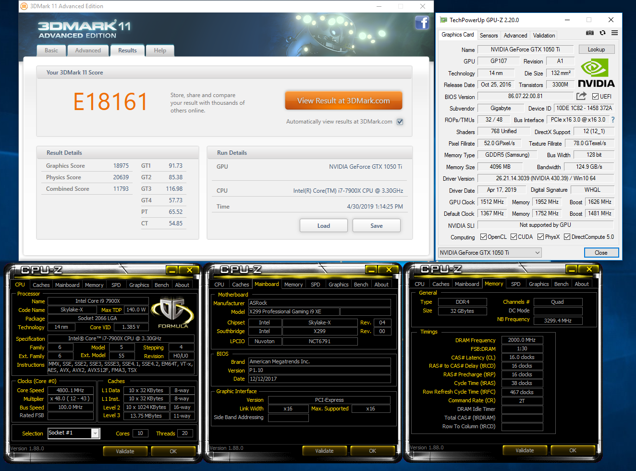This screenshot has width=636, height=471.
Task: Click Validate in the CPU-Z CPU window
Action: coord(125,451)
